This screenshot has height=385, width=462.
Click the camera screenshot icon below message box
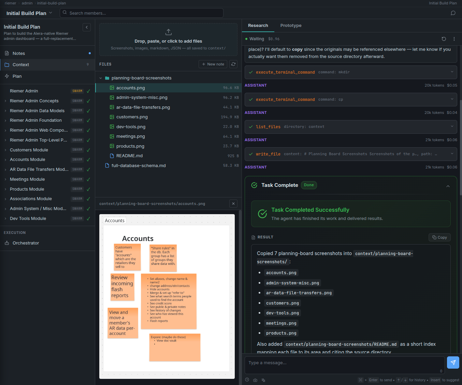click(255, 380)
